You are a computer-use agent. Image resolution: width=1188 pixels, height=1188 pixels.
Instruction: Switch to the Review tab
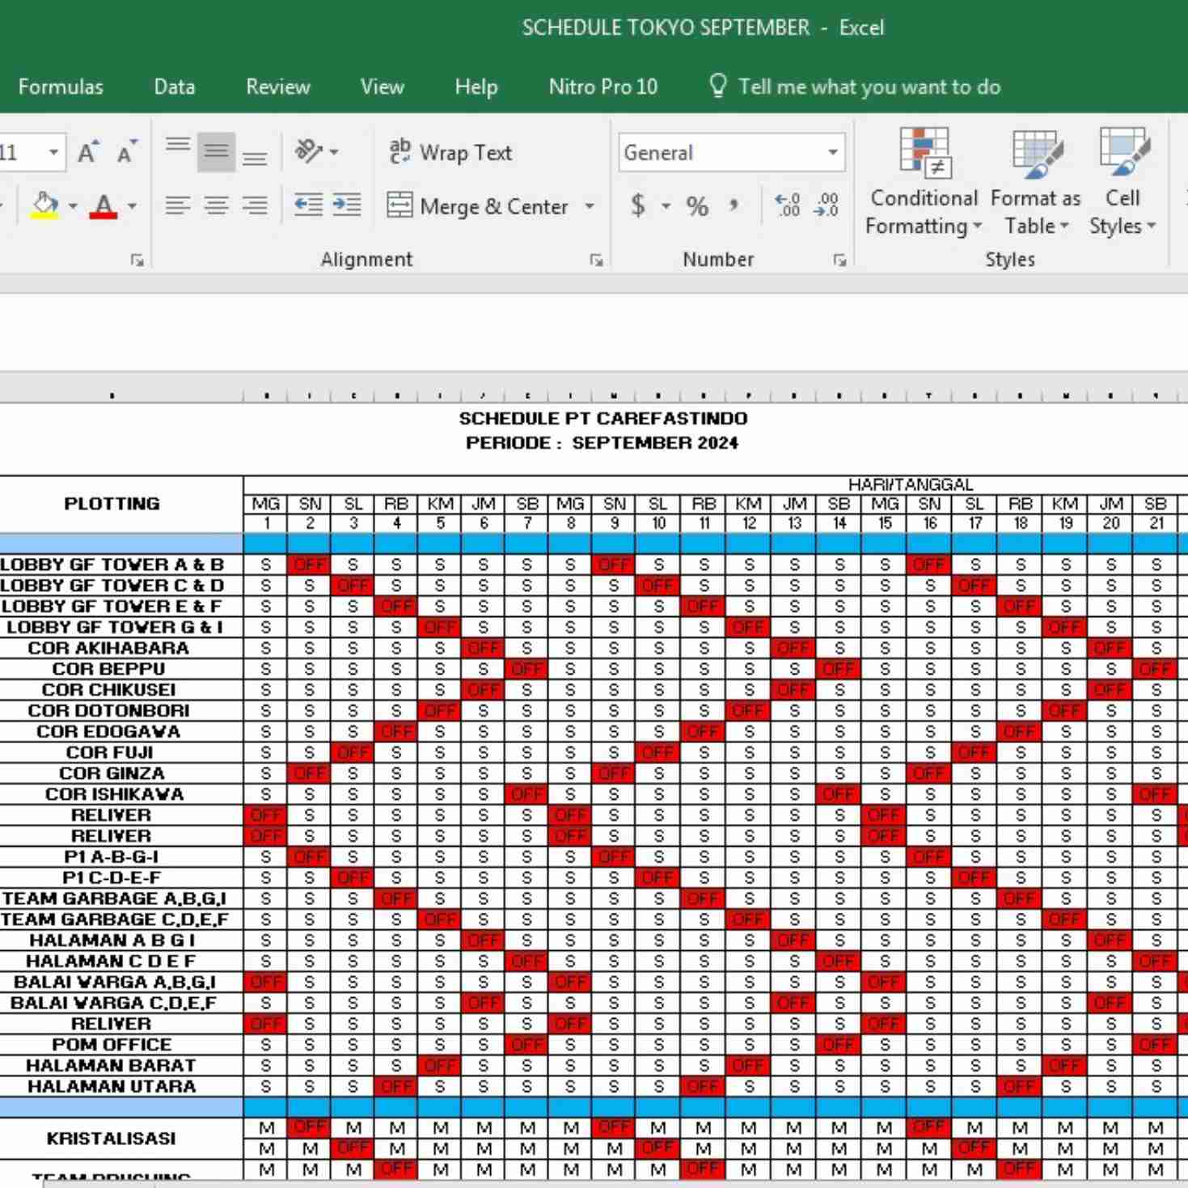(278, 87)
